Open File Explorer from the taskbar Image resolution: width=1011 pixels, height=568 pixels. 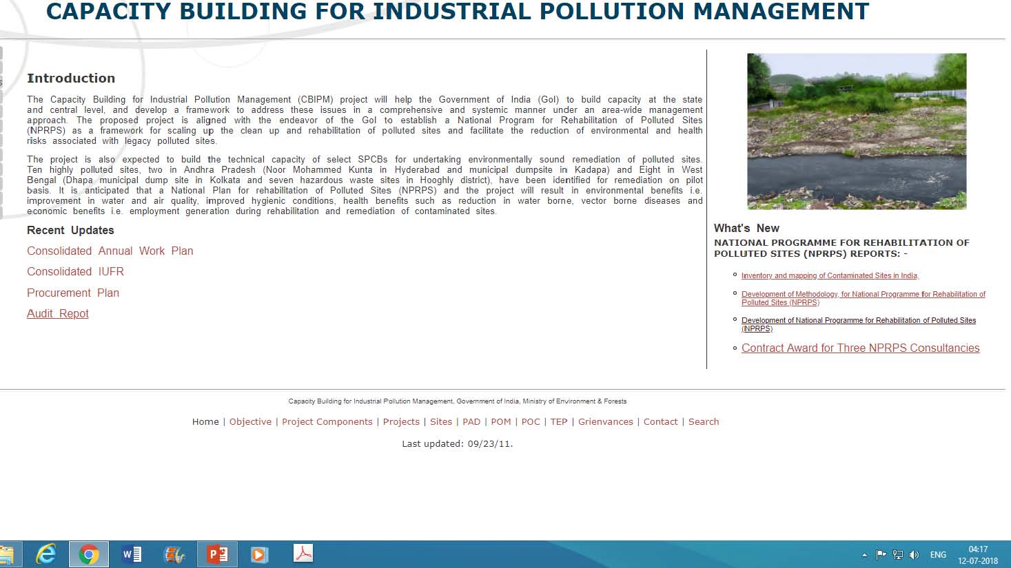coord(6,554)
